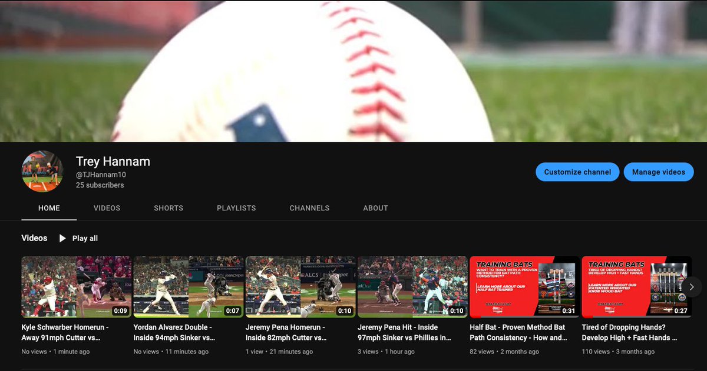Open the Jeremy Pena Hit video thumbnail
The width and height of the screenshot is (707, 371).
(411, 286)
